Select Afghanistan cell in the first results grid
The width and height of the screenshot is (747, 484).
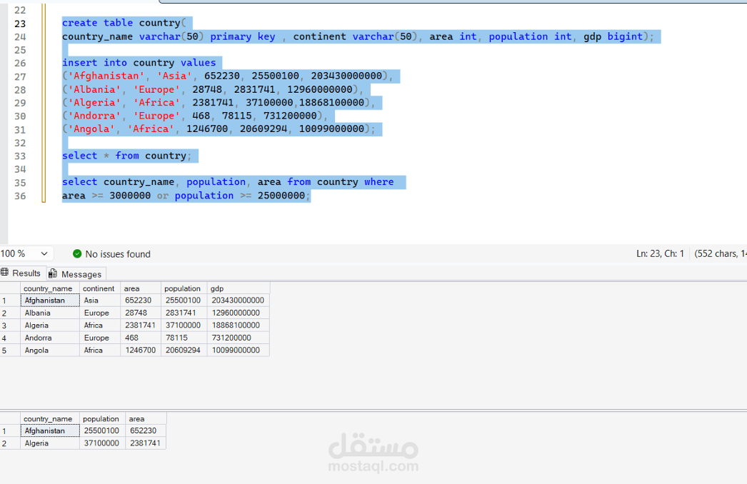click(49, 301)
